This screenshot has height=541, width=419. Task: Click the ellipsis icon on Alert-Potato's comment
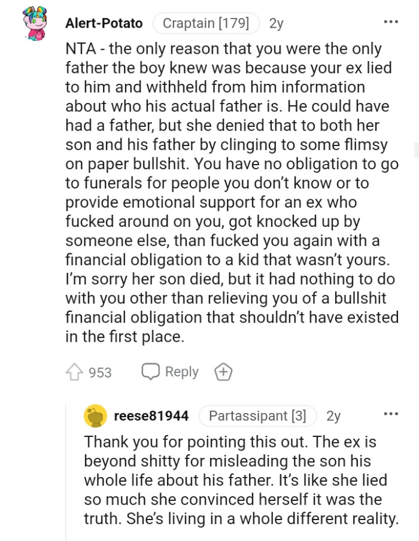point(390,21)
